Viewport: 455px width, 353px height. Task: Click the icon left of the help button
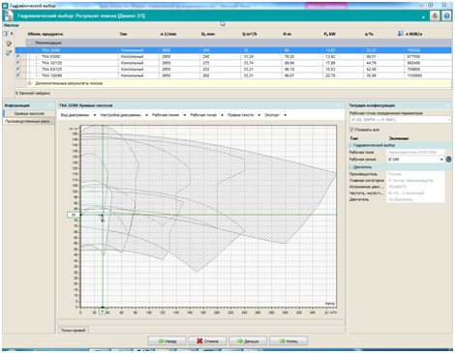pyautogui.click(x=435, y=15)
